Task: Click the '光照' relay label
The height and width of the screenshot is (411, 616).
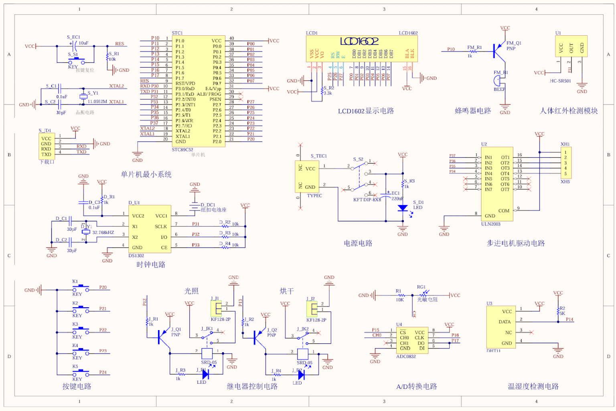Action: 191,291
